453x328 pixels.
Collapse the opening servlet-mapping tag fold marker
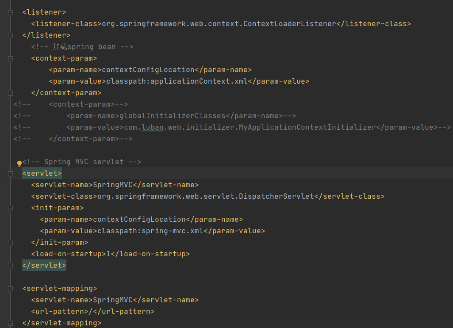11,289
